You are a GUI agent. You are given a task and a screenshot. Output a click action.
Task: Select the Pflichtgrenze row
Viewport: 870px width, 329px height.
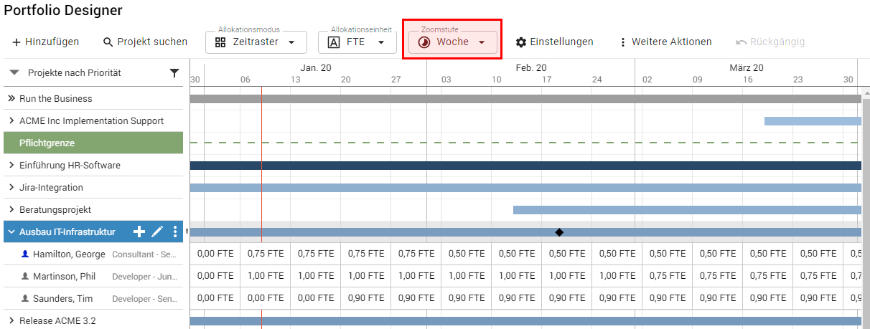pyautogui.click(x=93, y=143)
